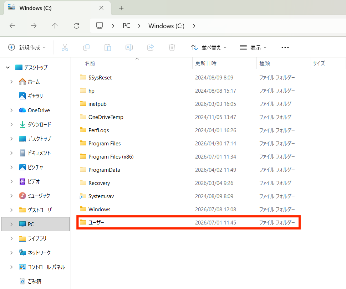Select ごみ箱 in navigation pane
Viewport: 346px width, 289px height.
[x=30, y=281]
